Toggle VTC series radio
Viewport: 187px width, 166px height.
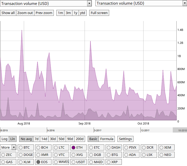click(x=61, y=155)
